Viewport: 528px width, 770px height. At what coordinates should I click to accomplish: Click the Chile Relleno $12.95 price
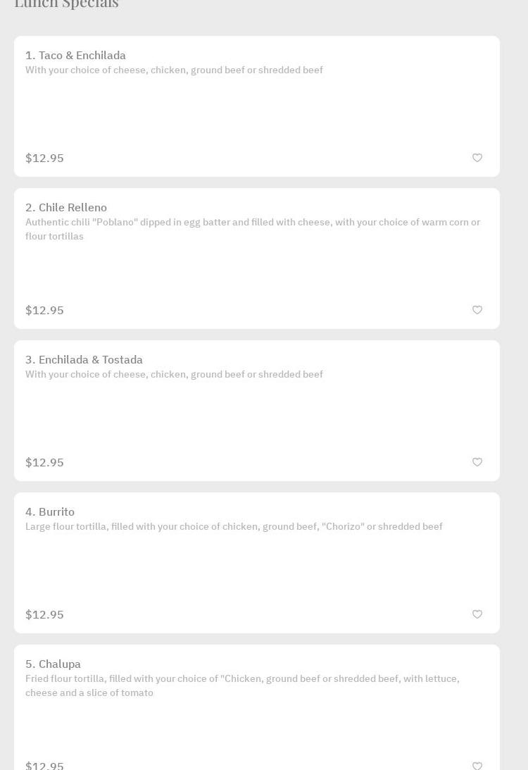click(x=44, y=311)
